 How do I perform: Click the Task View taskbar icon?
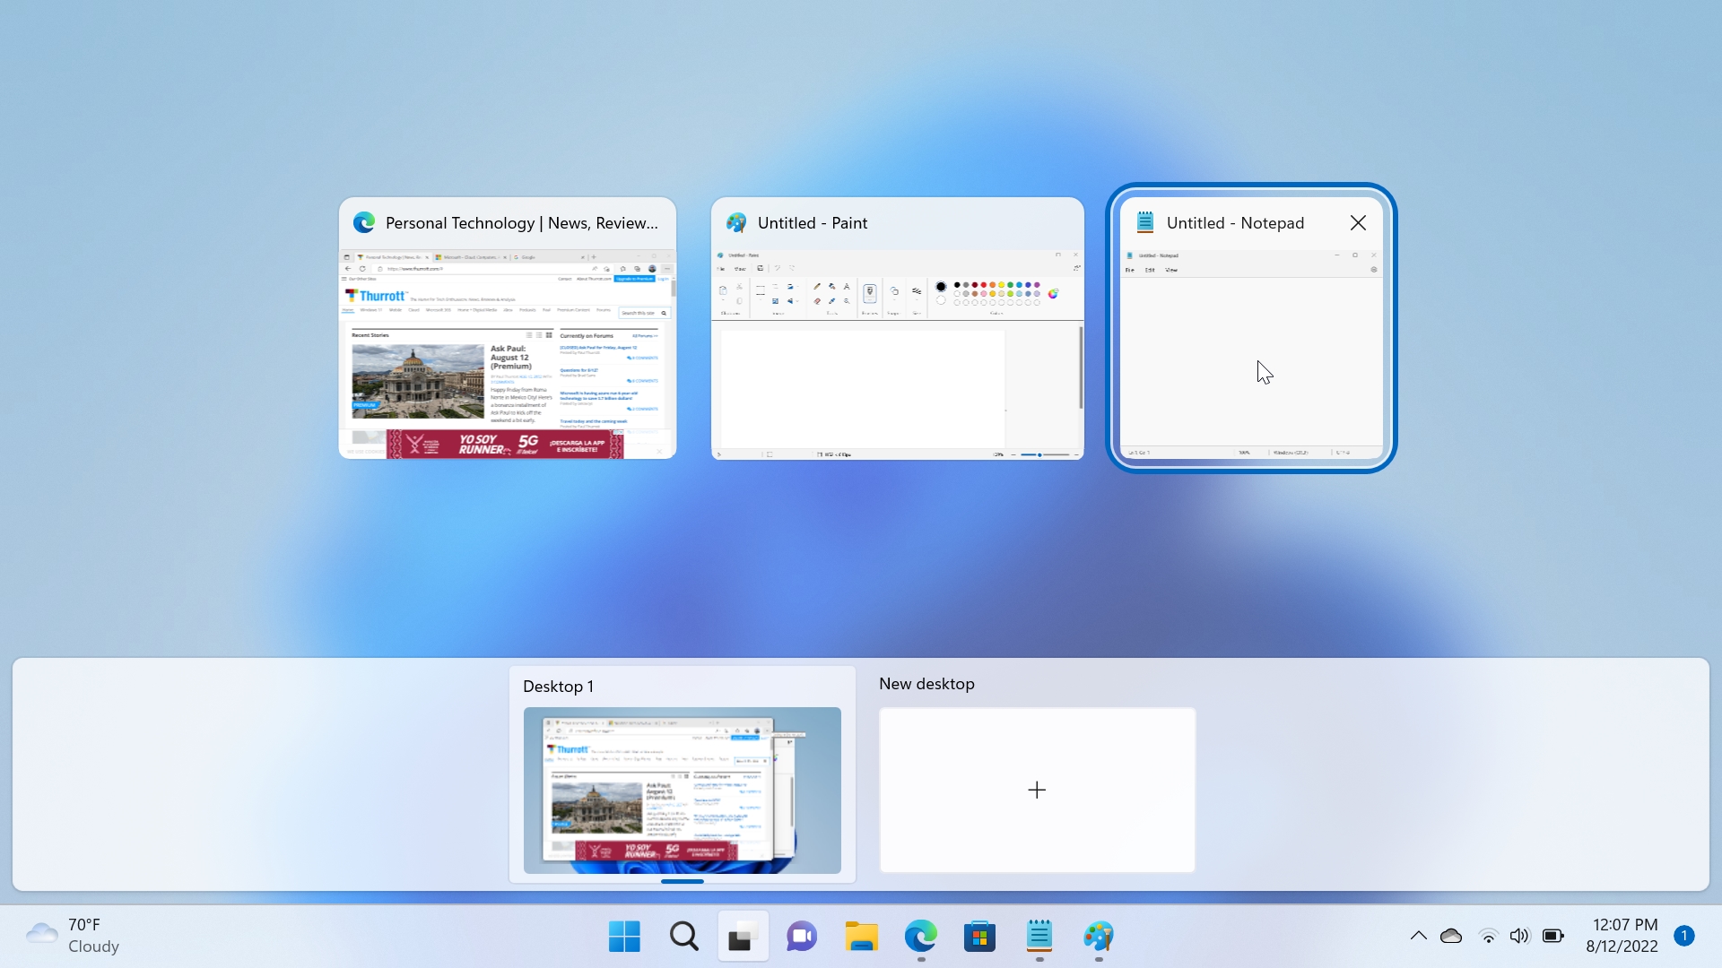pyautogui.click(x=743, y=937)
